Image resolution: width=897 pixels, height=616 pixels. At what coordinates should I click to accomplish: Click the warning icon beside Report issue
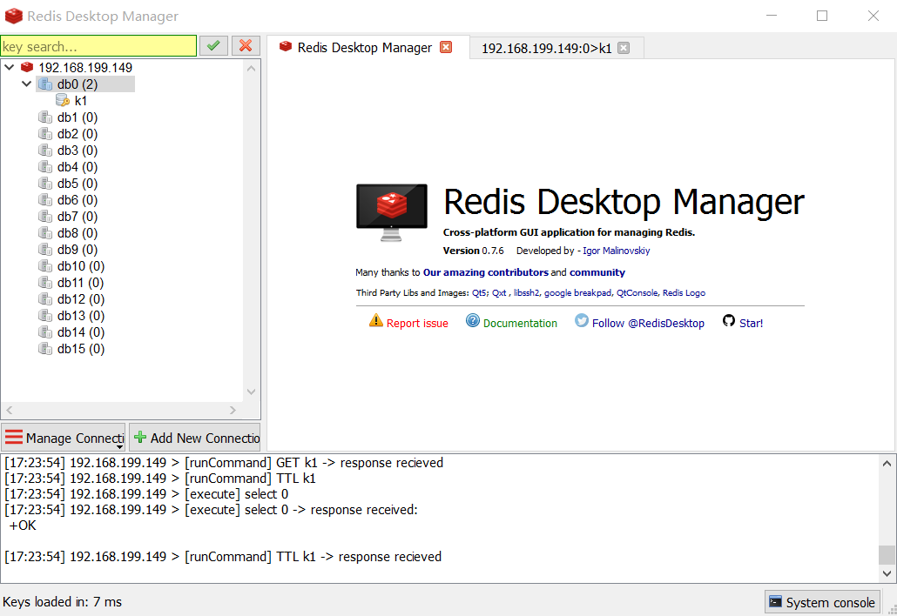pos(376,320)
